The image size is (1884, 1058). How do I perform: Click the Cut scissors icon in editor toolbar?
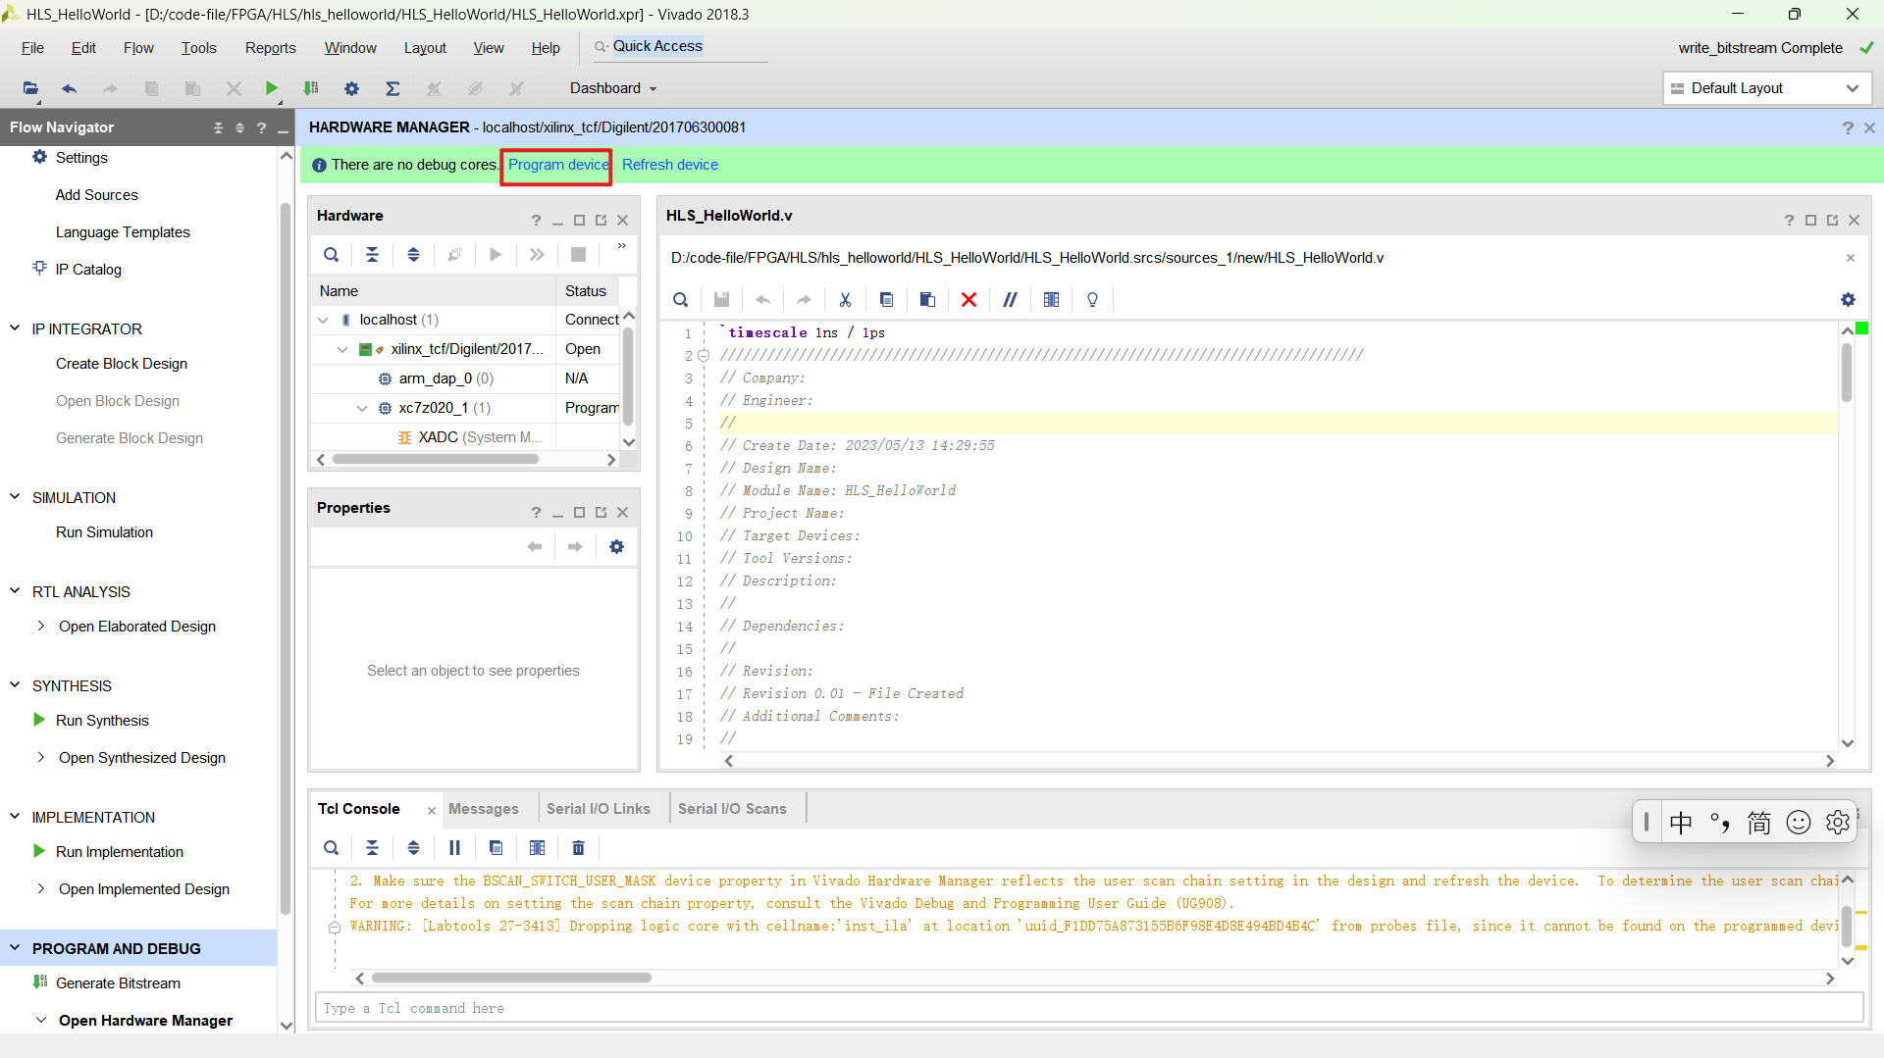coord(845,300)
